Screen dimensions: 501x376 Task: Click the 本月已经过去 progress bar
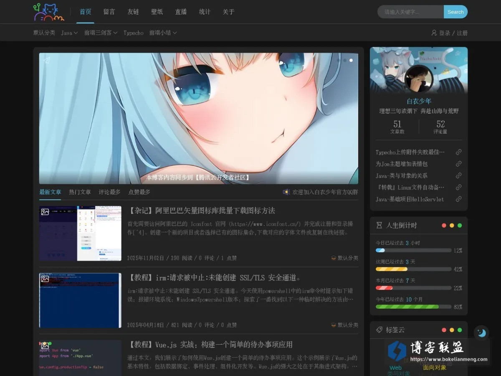(413, 288)
